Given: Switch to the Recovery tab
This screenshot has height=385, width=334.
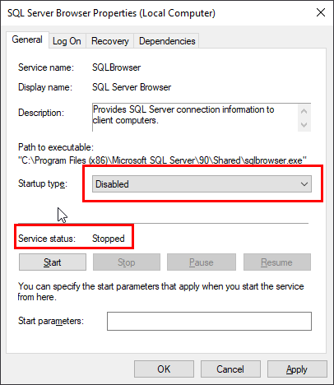Looking at the screenshot, I should (110, 41).
